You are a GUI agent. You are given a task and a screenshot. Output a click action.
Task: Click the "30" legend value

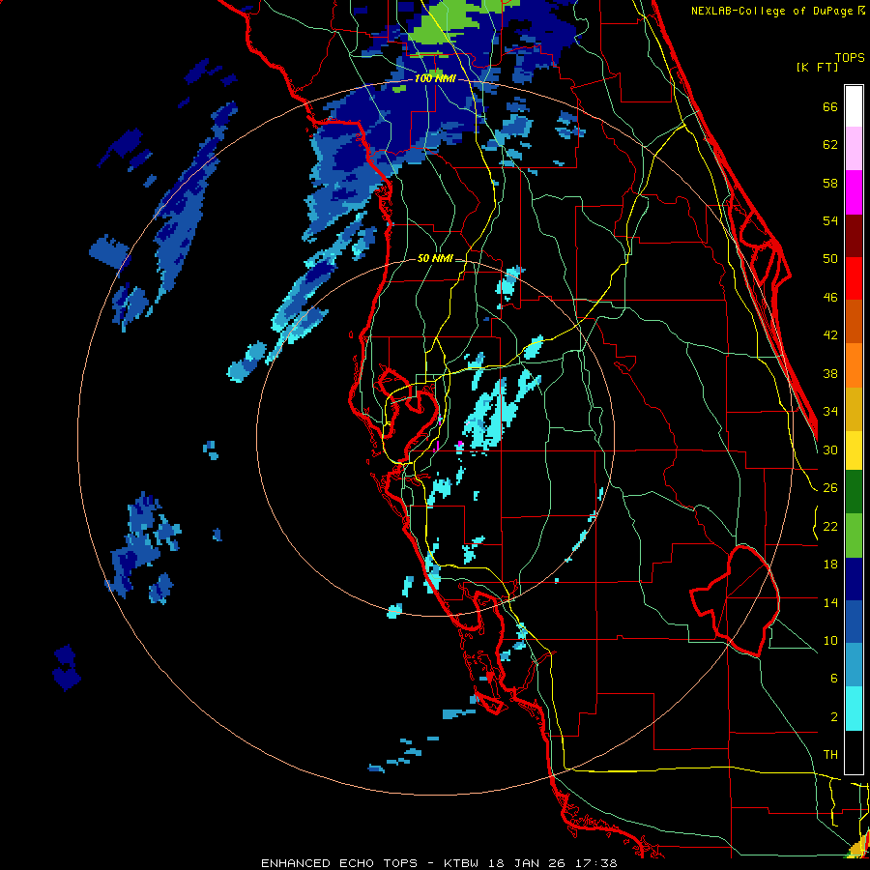[x=830, y=449]
